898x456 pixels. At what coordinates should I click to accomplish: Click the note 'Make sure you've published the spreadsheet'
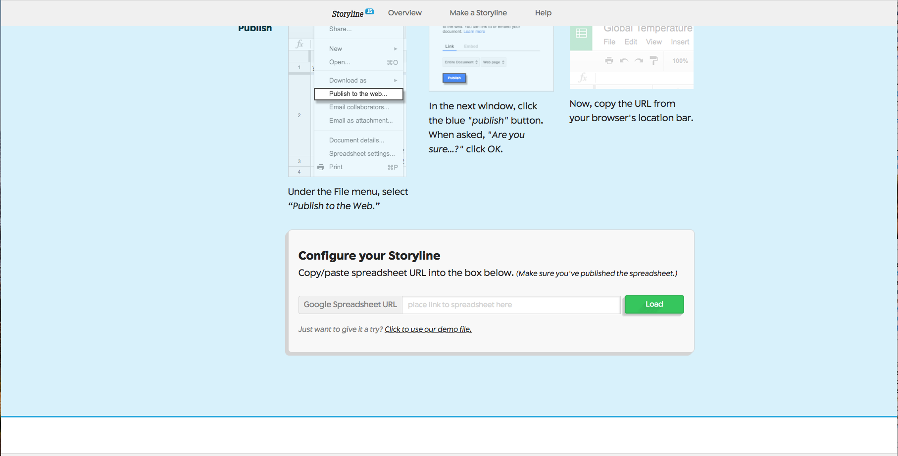(597, 274)
